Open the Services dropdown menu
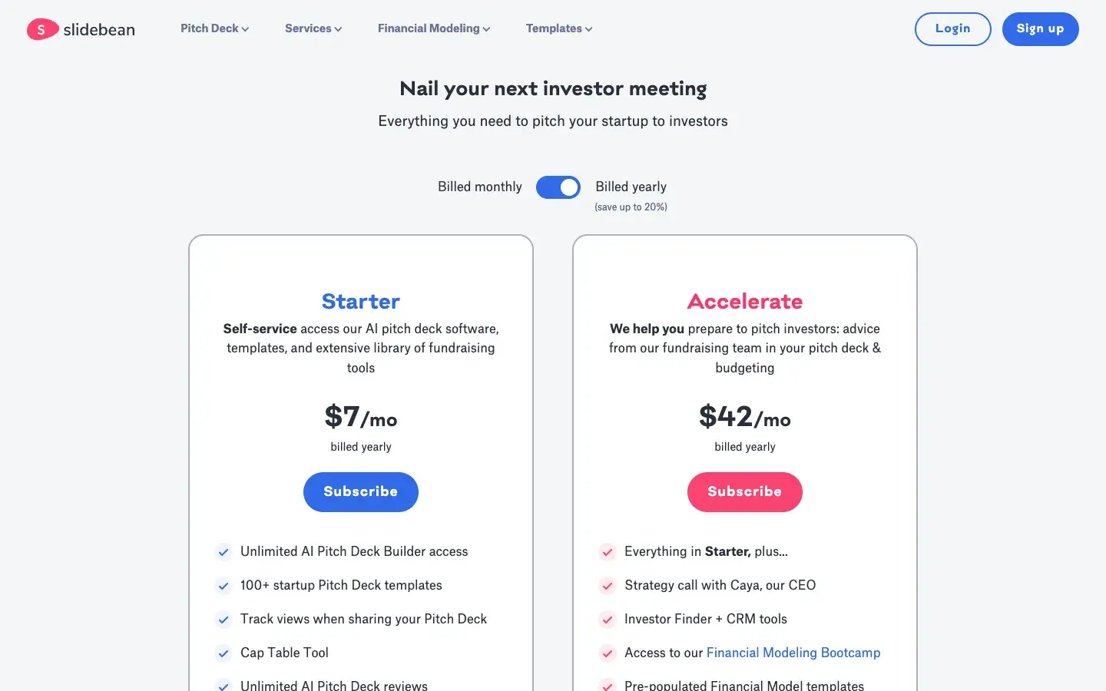The image size is (1106, 691). click(313, 28)
